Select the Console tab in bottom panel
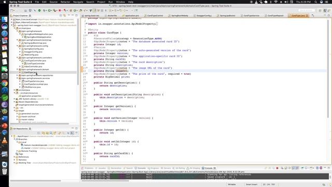 pos(209,168)
